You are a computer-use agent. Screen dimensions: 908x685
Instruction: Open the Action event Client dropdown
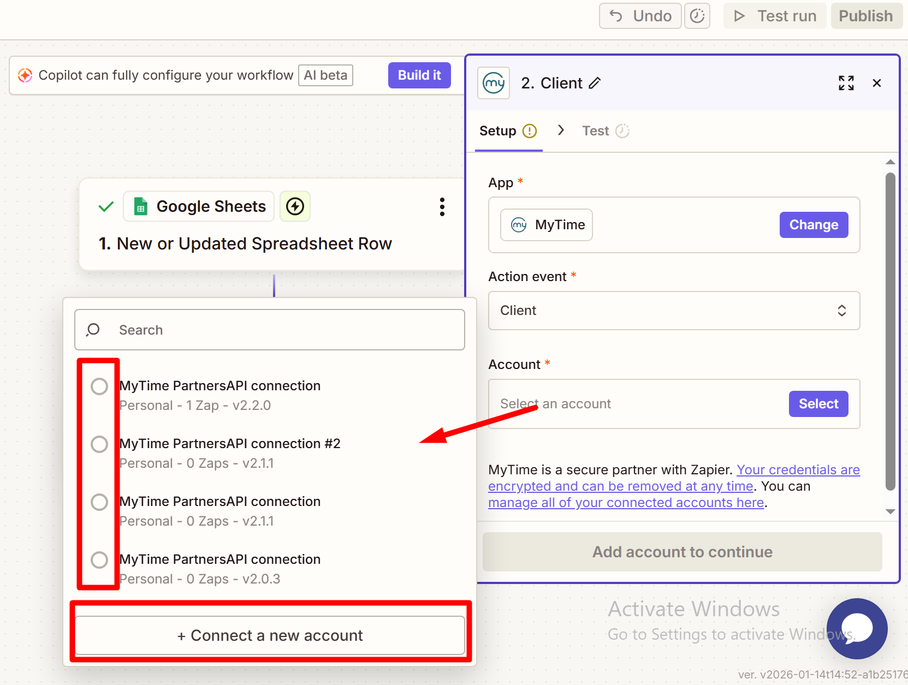pos(674,311)
